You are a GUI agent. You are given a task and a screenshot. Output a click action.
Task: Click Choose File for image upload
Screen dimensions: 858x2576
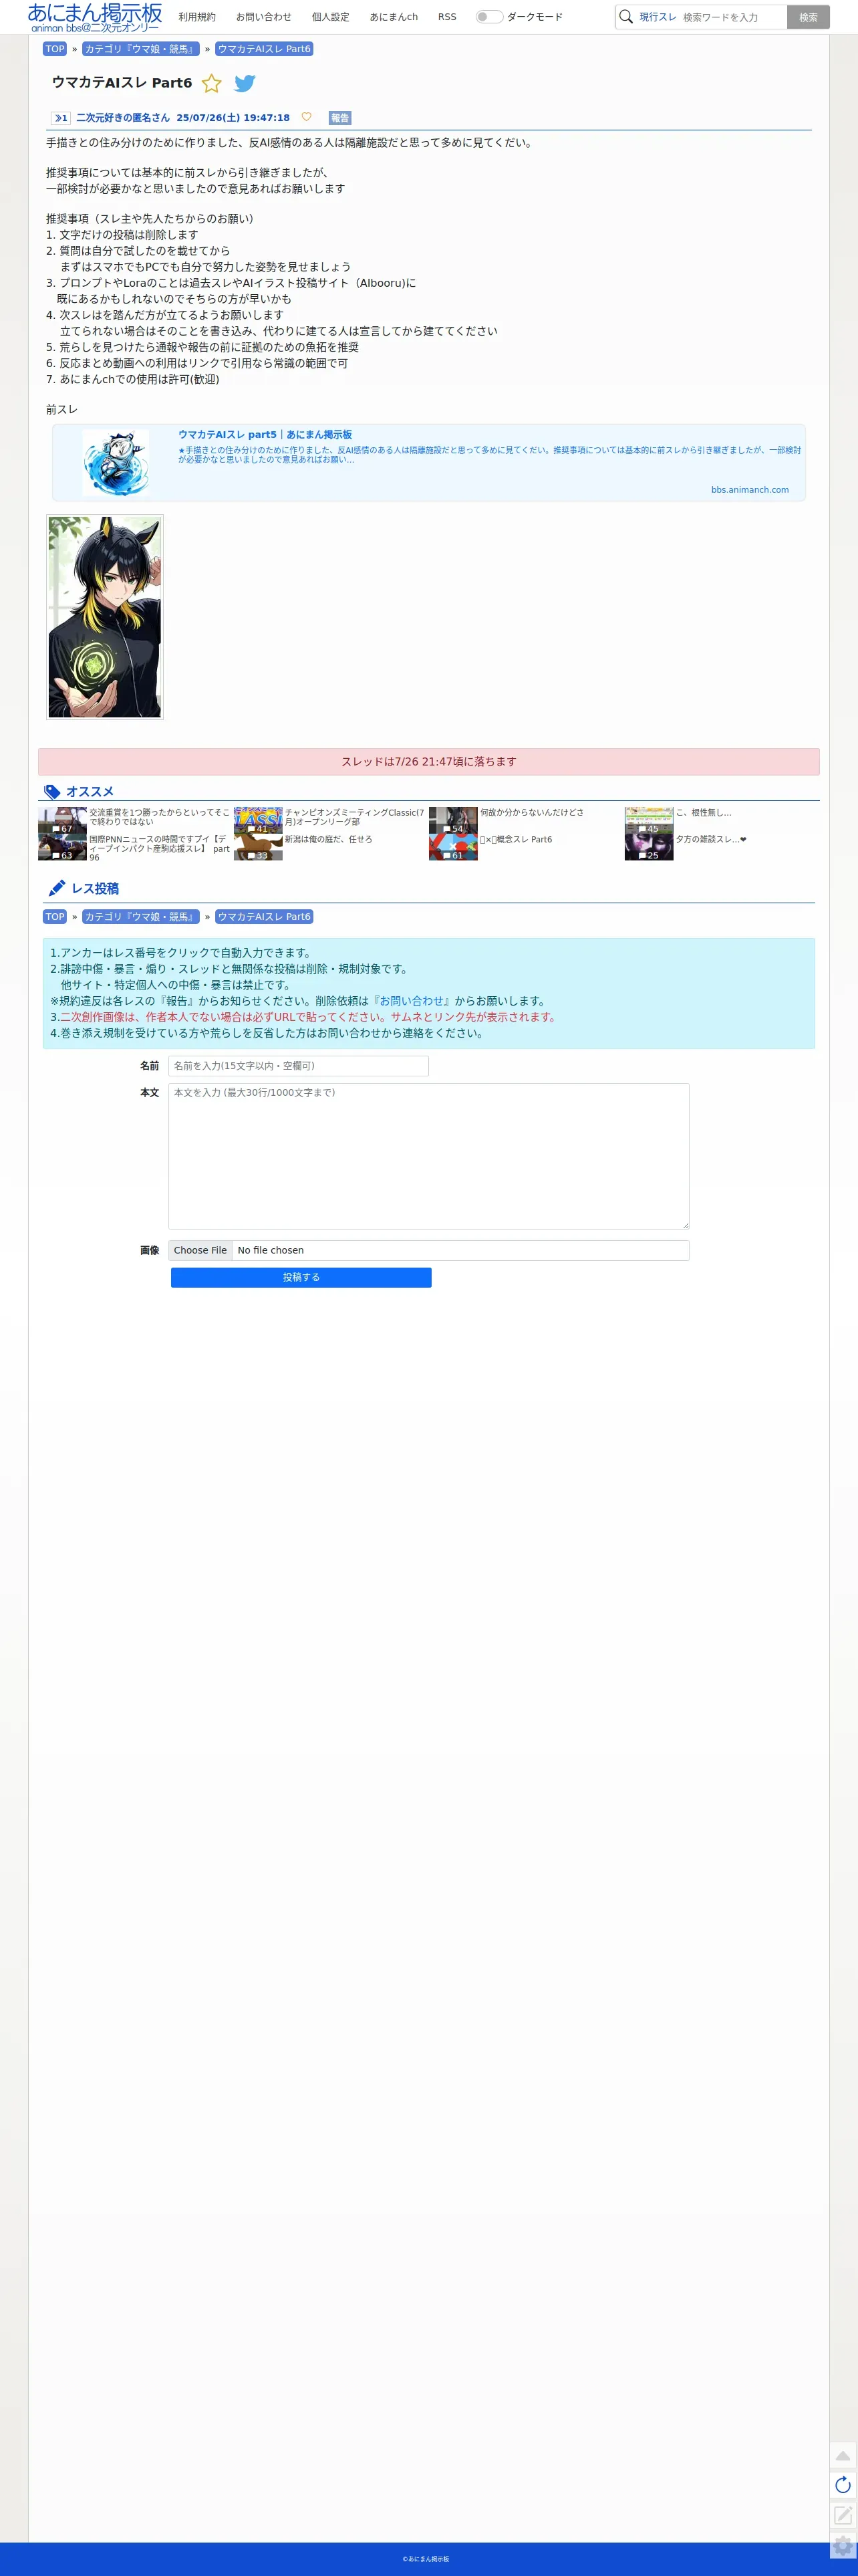pos(200,1250)
